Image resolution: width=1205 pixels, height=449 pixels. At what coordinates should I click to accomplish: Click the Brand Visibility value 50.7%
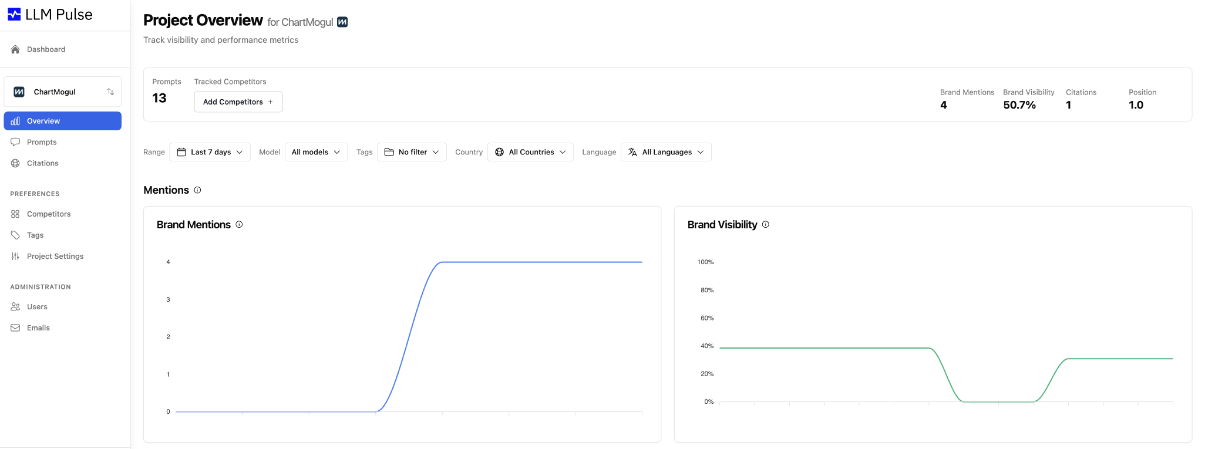(x=1019, y=105)
